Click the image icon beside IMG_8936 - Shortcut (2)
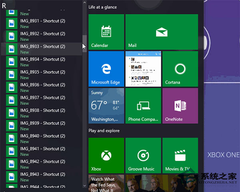Screen dimensions: 240x192 pyautogui.click(x=12, y=87)
